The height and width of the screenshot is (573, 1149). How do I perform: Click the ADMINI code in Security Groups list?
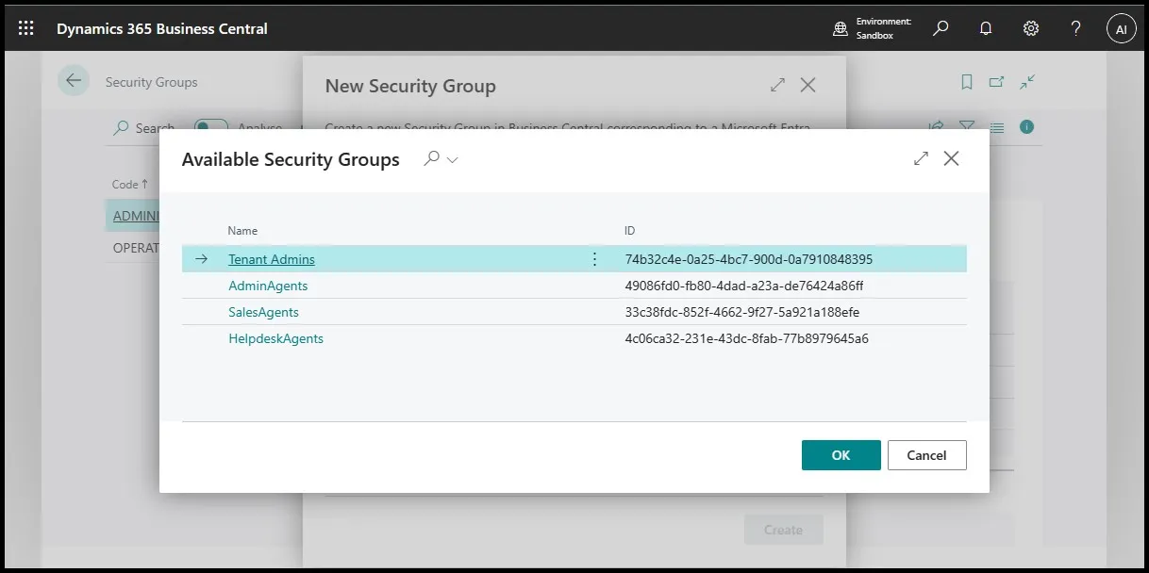[x=136, y=216]
